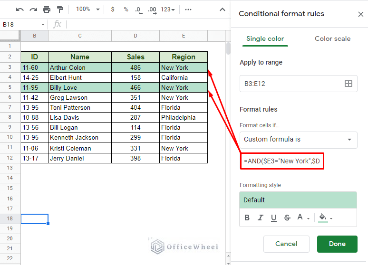Select the Single color tab
The image size is (368, 265).
click(x=265, y=38)
